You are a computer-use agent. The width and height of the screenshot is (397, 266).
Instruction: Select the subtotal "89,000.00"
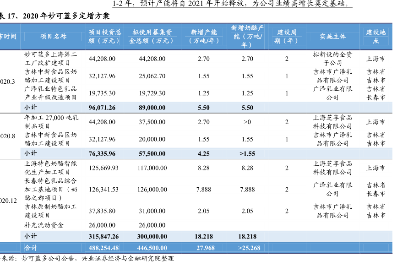point(152,108)
